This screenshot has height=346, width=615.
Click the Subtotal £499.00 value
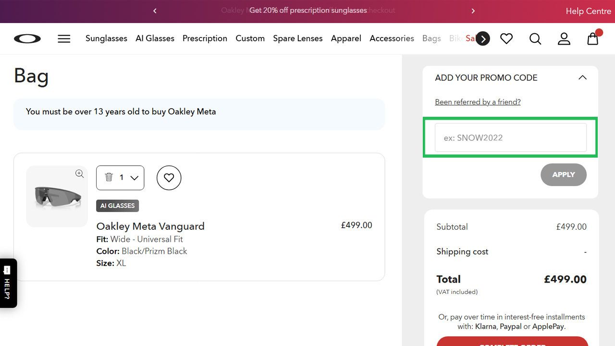pos(571,227)
